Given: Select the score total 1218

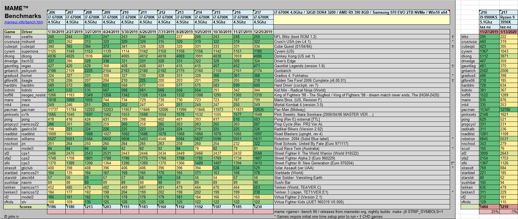Looking at the screenshot, I should tap(509, 207).
